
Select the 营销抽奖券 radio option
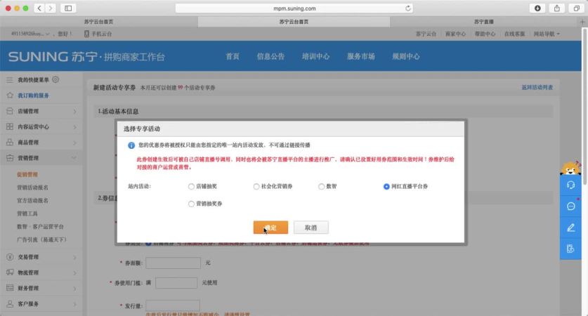(x=191, y=204)
